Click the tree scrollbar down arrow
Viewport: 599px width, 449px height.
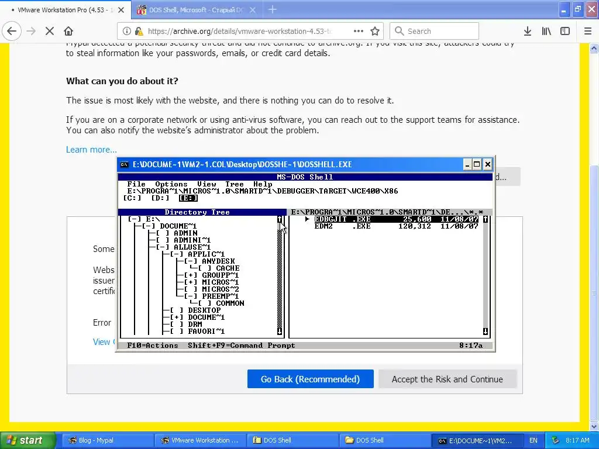click(280, 331)
